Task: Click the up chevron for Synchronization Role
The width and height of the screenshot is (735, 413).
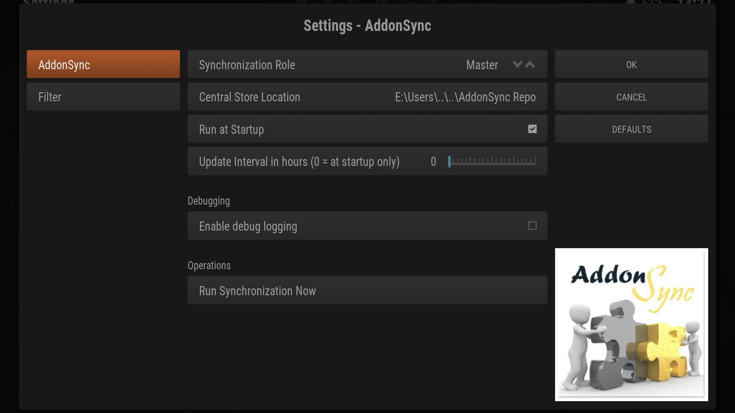Action: [530, 64]
